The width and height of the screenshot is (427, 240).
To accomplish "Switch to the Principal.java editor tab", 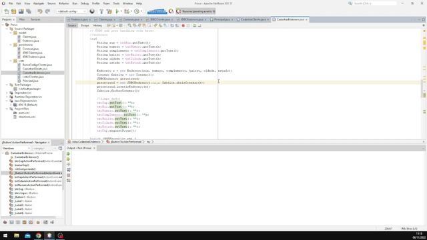I will pos(222,19).
